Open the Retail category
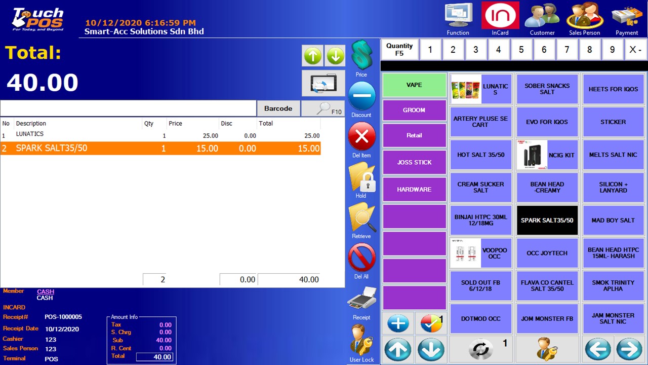 point(414,135)
